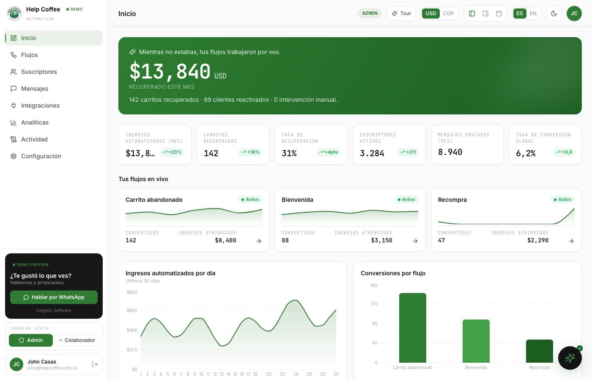Viewport: 592px width, 380px height.
Task: Select the right sidebar layout icon
Action: (485, 14)
